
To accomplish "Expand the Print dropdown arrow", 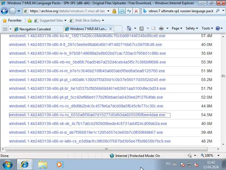I will 167,28.
